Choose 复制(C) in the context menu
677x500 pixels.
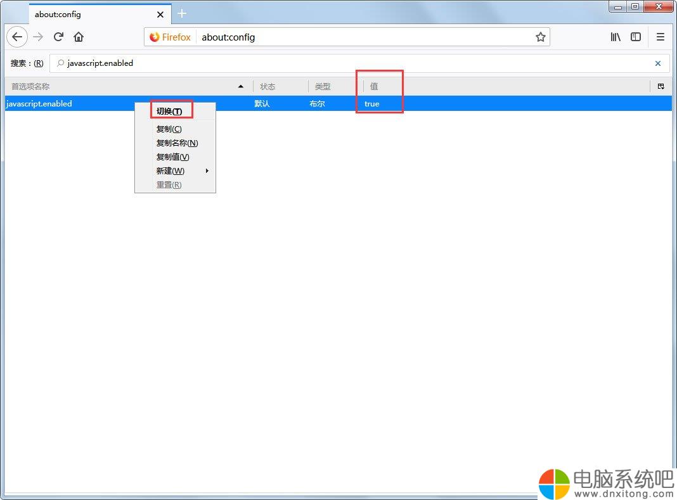176,129
